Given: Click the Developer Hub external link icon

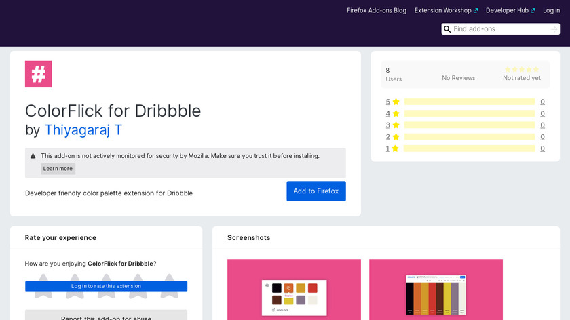Looking at the screenshot, I should [x=533, y=11].
